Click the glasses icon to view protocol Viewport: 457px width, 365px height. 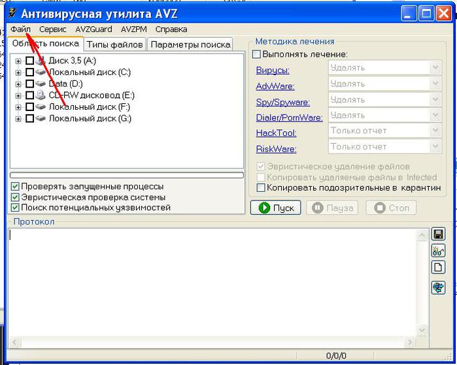[438, 251]
